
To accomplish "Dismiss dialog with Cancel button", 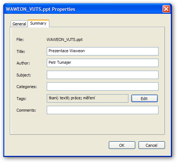I will tap(152, 145).
